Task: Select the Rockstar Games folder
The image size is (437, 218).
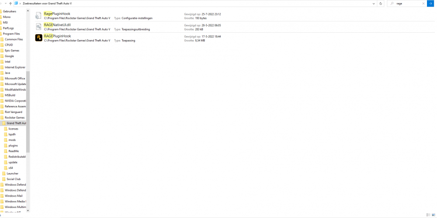Action: click(14, 117)
